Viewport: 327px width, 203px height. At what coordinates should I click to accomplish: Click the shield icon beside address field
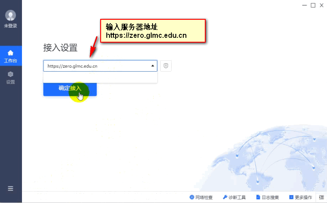point(166,66)
